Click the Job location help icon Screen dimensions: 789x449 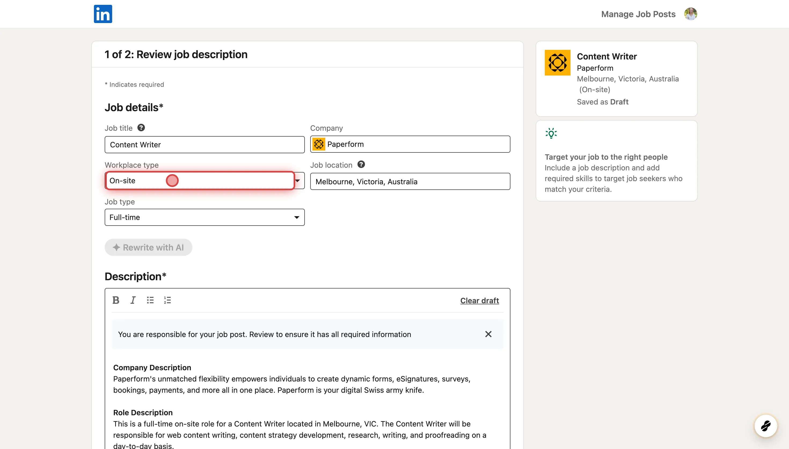(x=361, y=164)
